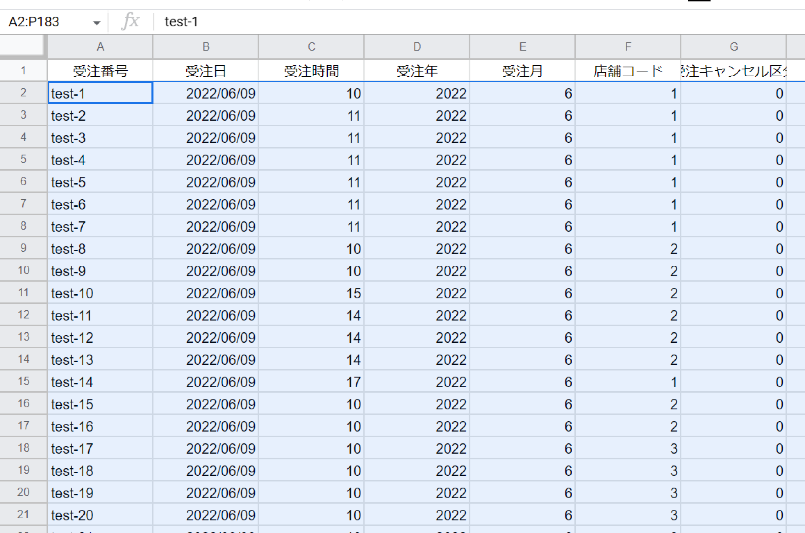Click the select-all corner box
The image size is (805, 533).
point(22,46)
